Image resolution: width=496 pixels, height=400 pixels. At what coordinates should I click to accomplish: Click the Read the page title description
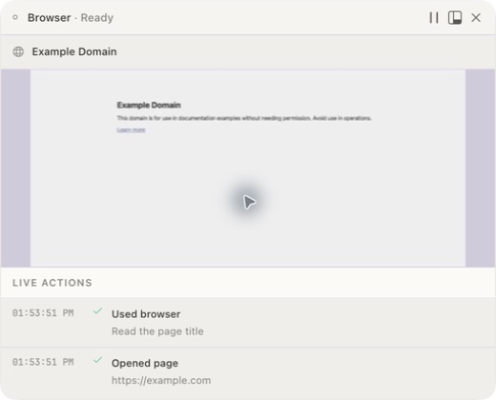pyautogui.click(x=157, y=331)
